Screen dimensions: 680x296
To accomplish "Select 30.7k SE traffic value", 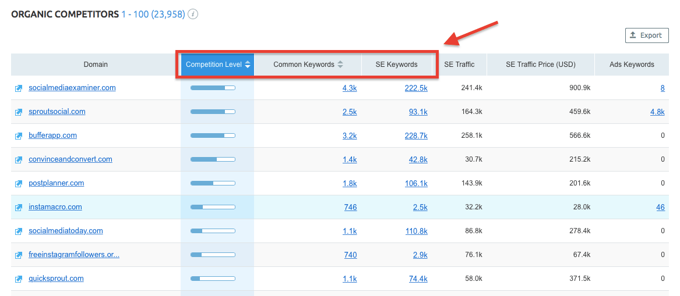I will pos(473,159).
